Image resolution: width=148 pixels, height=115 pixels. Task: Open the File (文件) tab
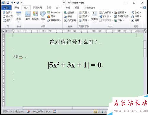pos(7,8)
